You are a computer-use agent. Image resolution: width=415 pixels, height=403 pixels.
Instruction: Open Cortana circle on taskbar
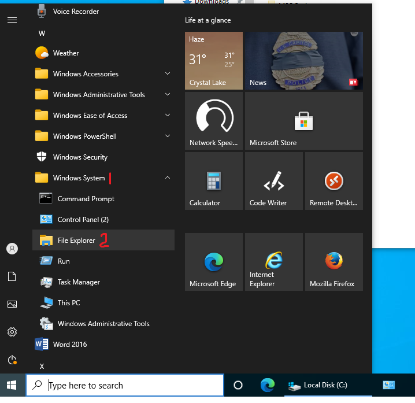238,385
